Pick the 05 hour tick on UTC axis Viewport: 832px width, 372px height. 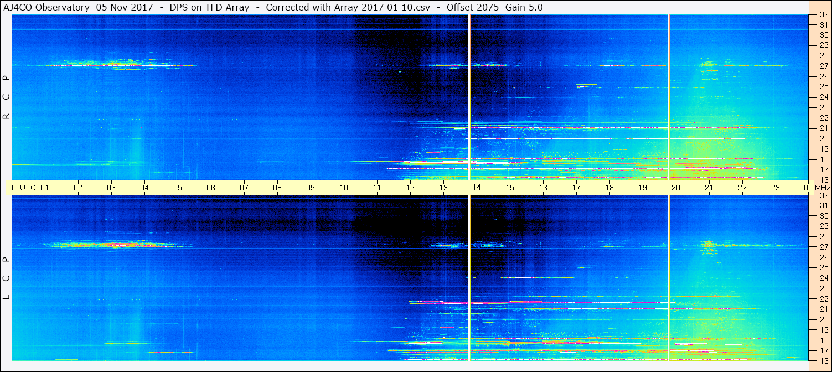coord(178,188)
